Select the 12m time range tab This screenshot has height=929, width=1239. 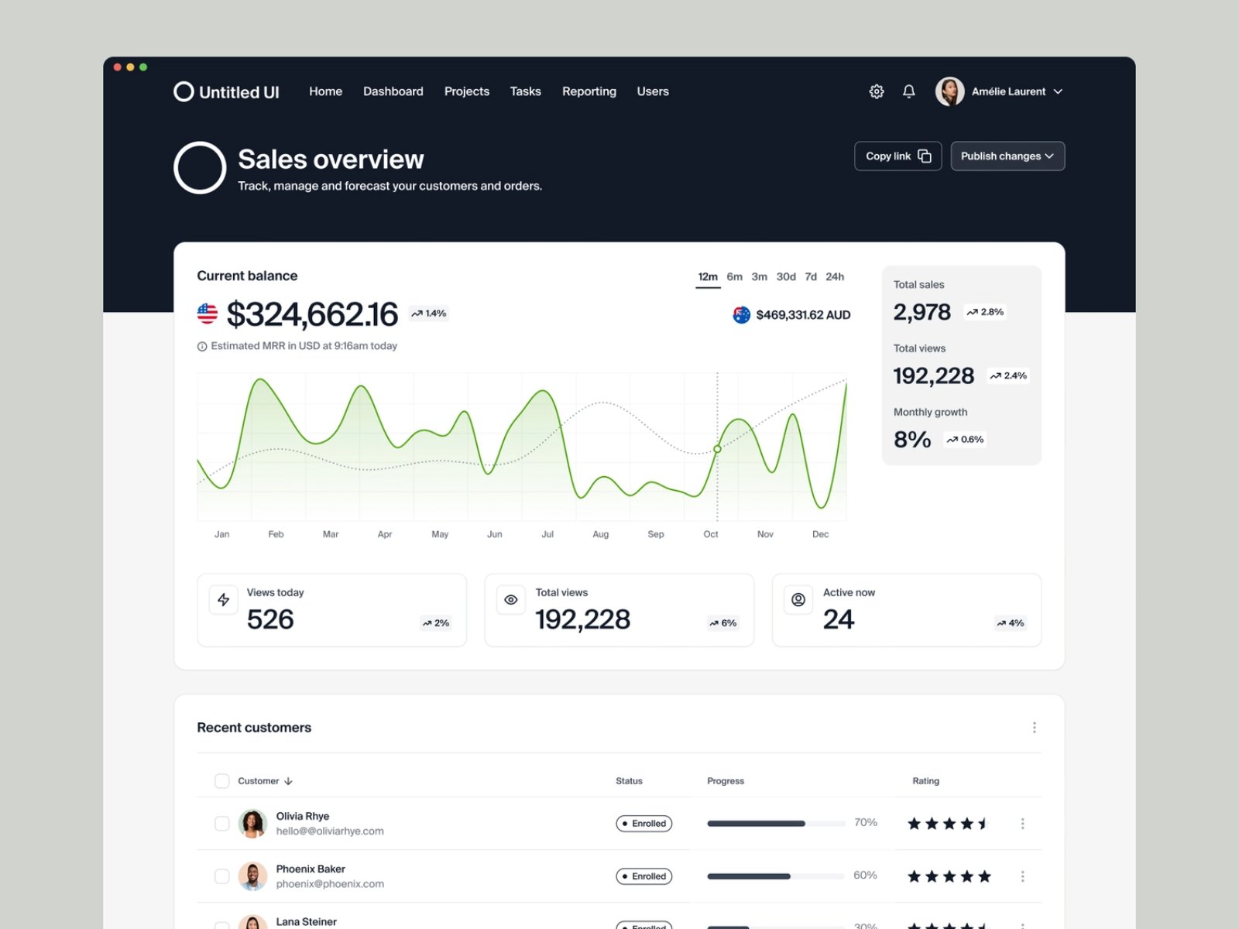pos(708,277)
